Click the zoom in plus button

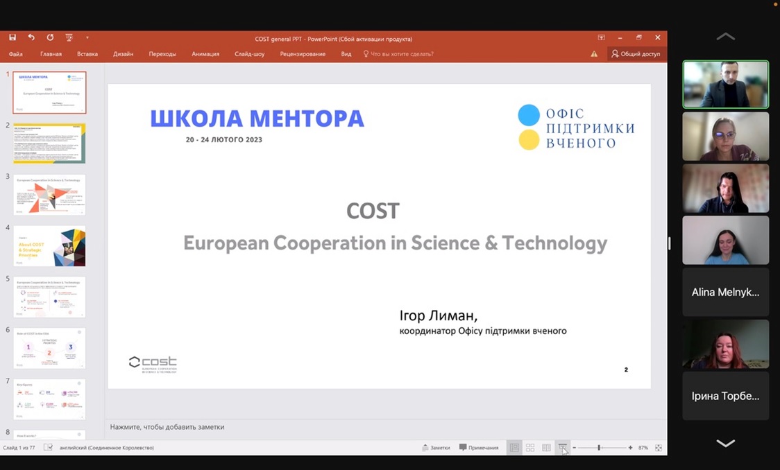coord(630,448)
